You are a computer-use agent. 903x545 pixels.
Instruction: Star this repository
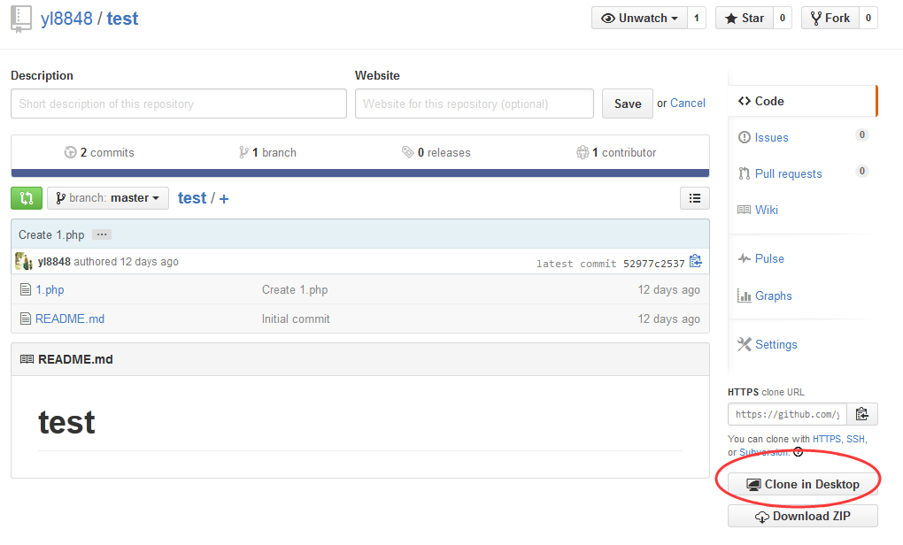(744, 18)
